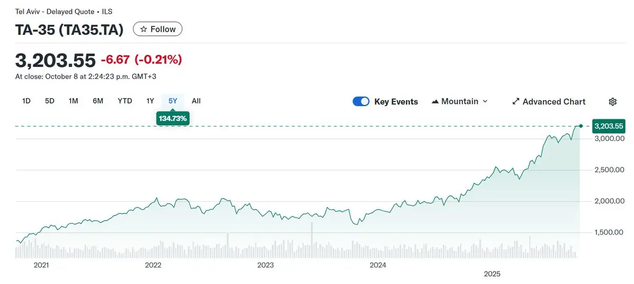634x284 pixels.
Task: Click the 3,203.55 price label on axis
Action: tap(609, 126)
